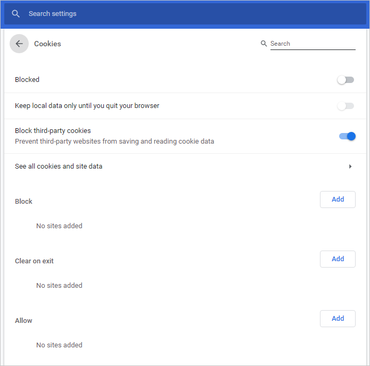Click the cookies Search text field
Image resolution: width=370 pixels, height=366 pixels.
(313, 44)
